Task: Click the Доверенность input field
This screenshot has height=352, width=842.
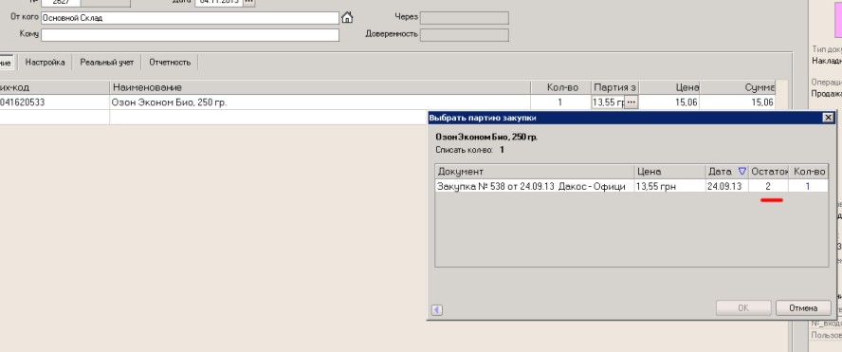Action: pos(464,35)
